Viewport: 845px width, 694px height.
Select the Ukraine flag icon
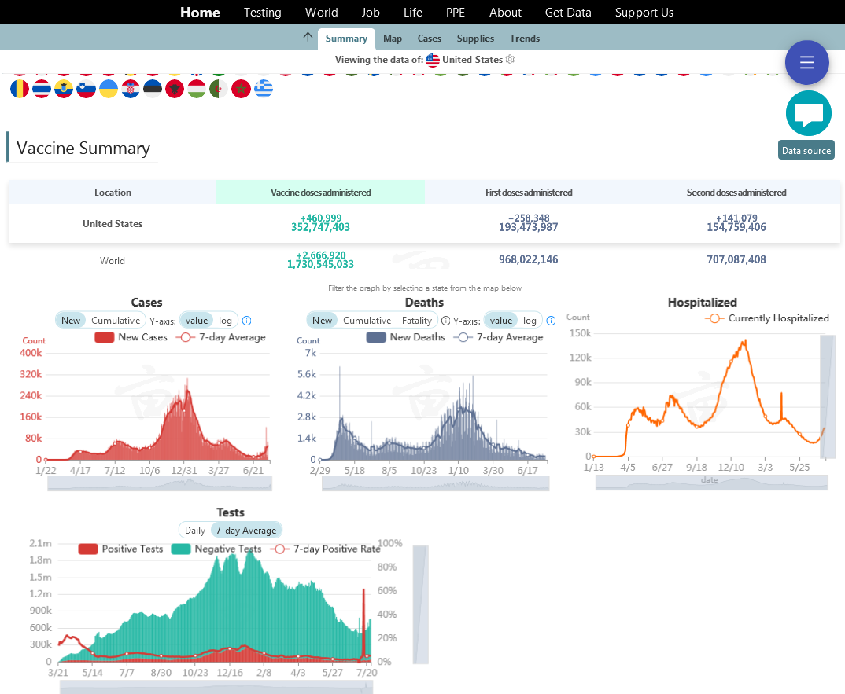[x=109, y=89]
